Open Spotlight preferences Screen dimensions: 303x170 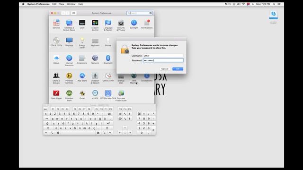pyautogui.click(x=134, y=24)
